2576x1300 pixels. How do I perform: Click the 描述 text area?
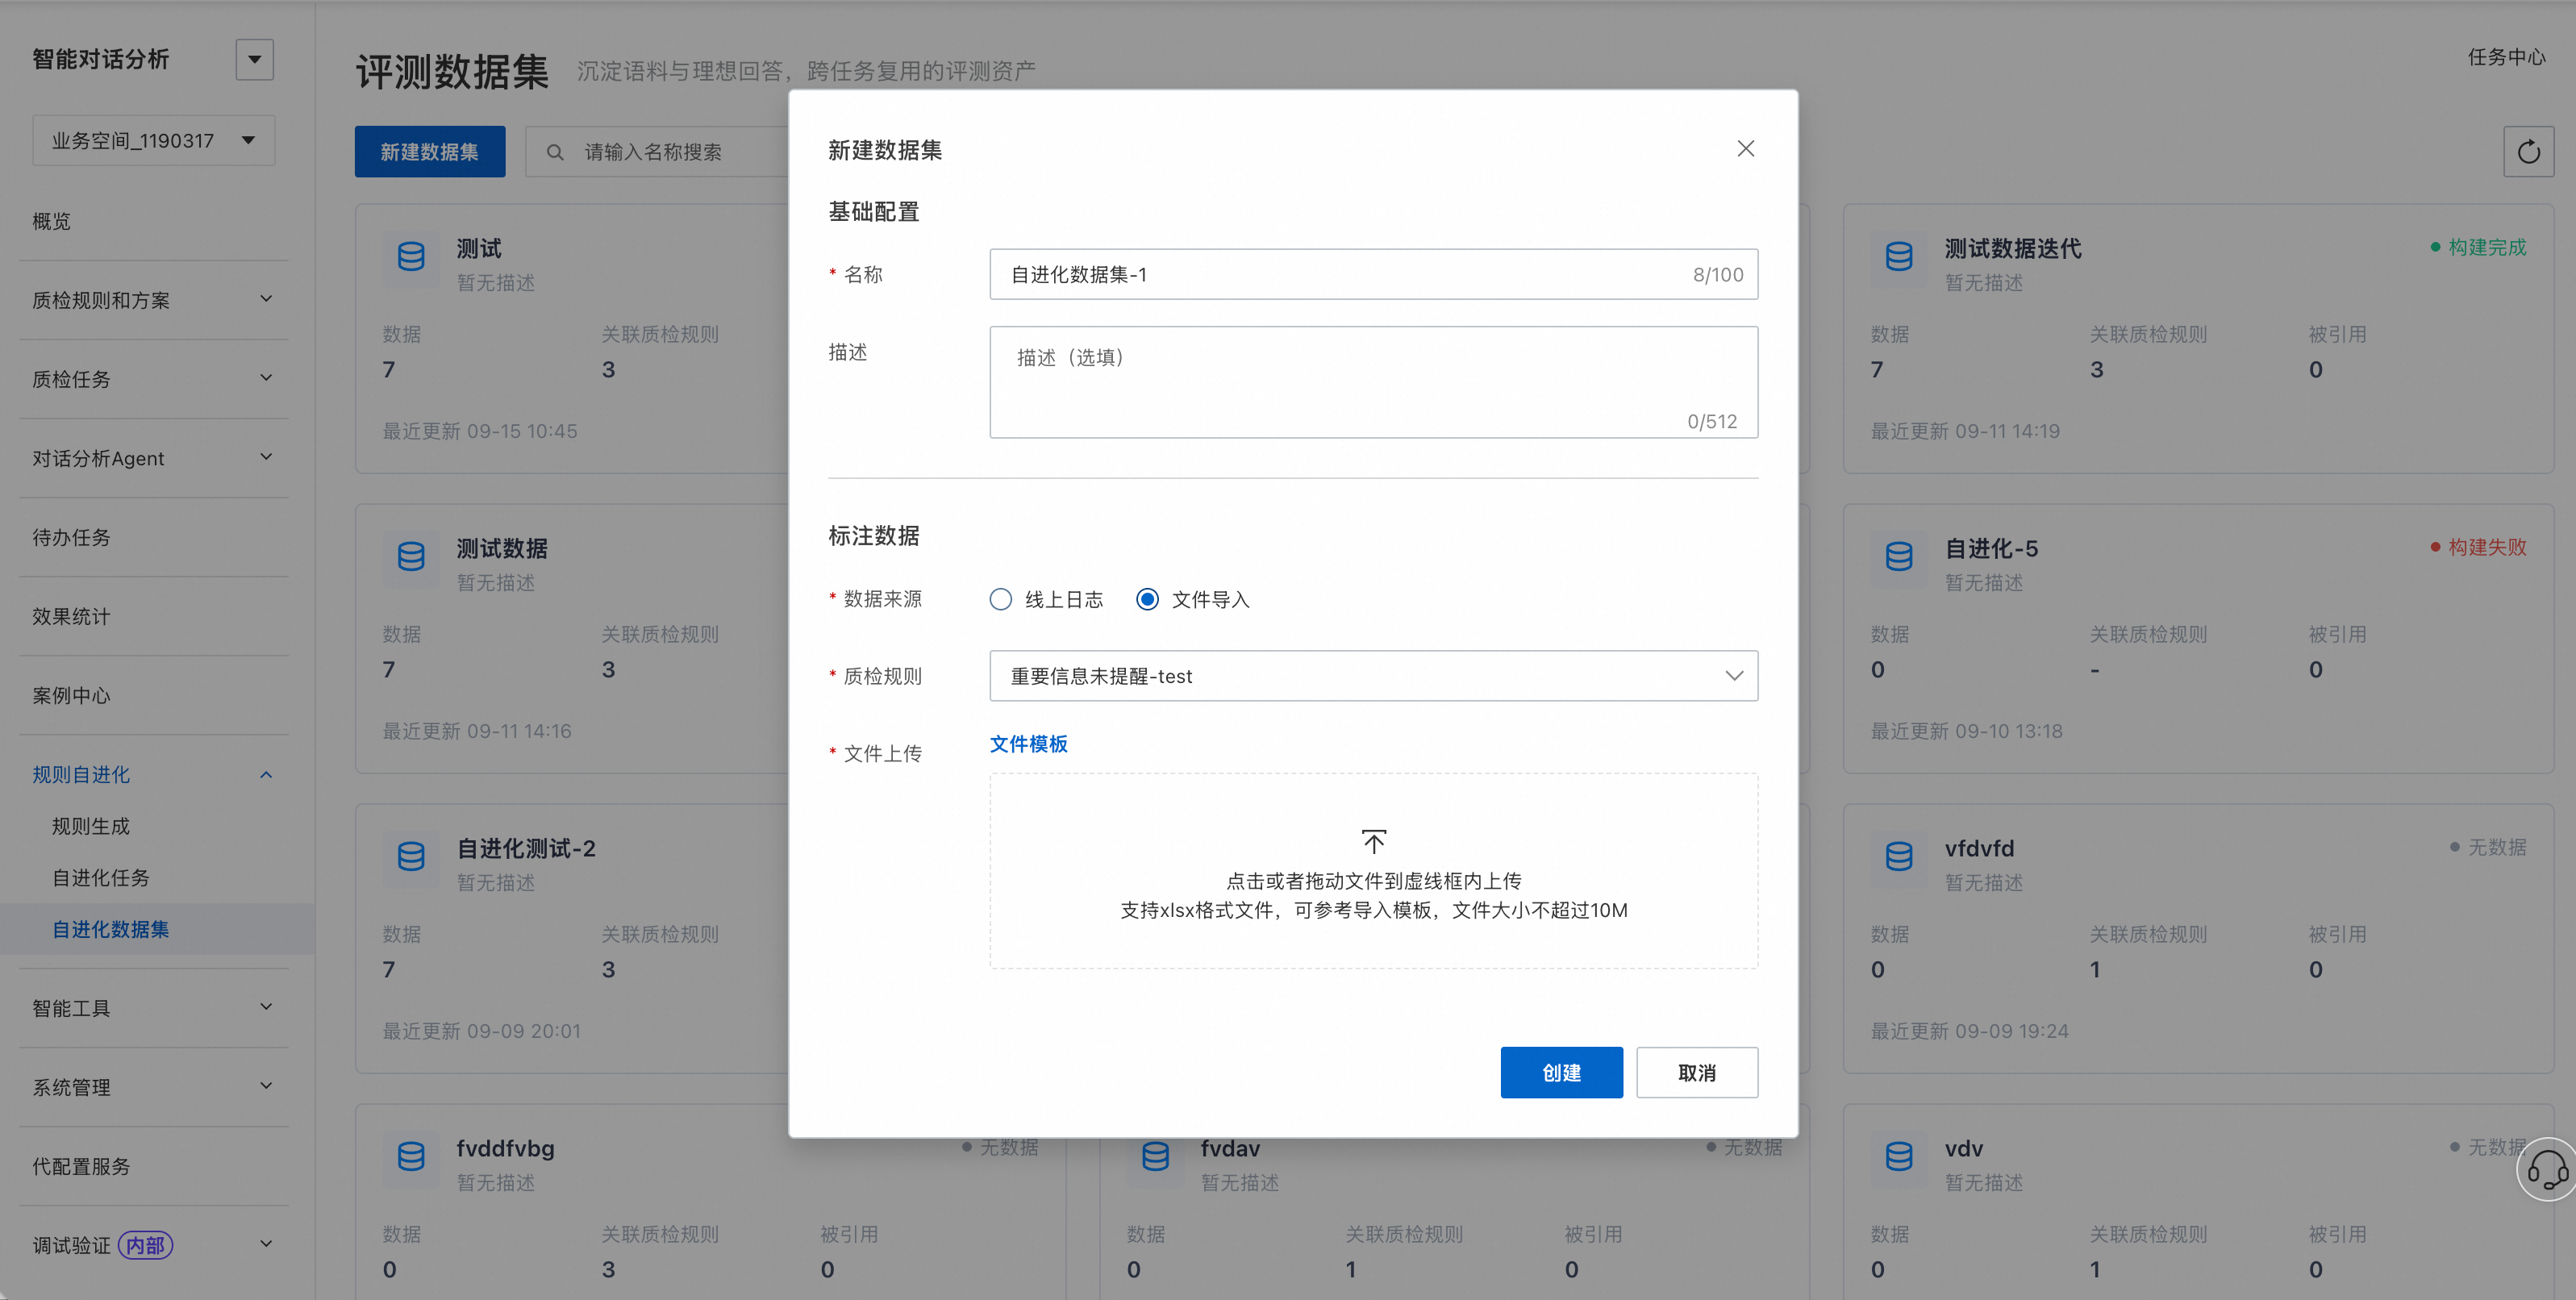point(1373,382)
